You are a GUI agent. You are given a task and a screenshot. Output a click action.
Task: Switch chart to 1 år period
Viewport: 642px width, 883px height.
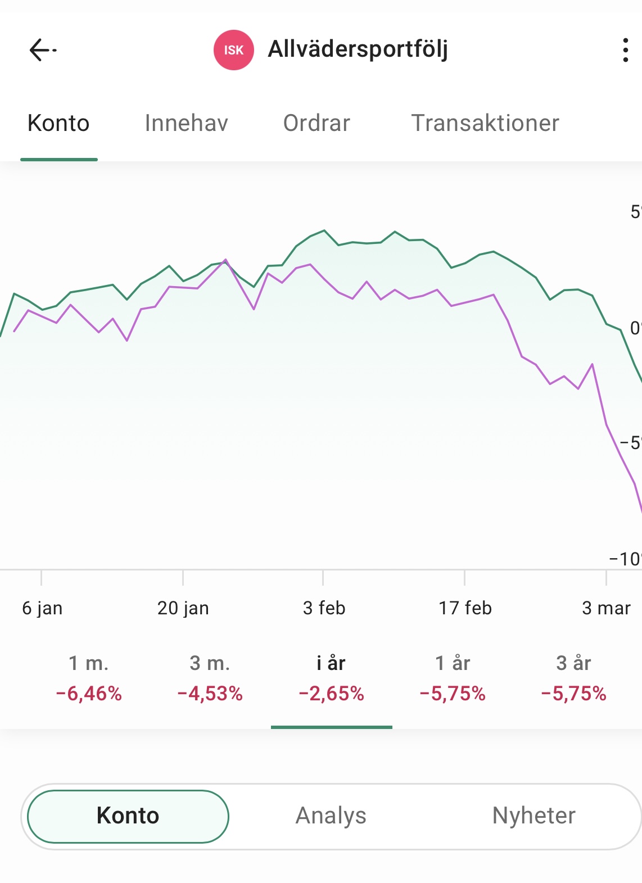click(453, 678)
